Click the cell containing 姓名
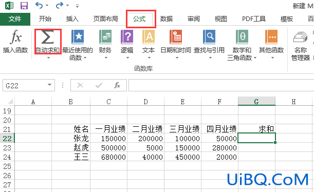Screen dimensions: 314x192 pos(71,129)
